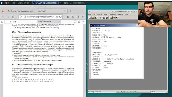The width and height of the screenshot is (172, 97).
Task: Switch to the Терминал taskbar entry
Action: (x=73, y=3)
